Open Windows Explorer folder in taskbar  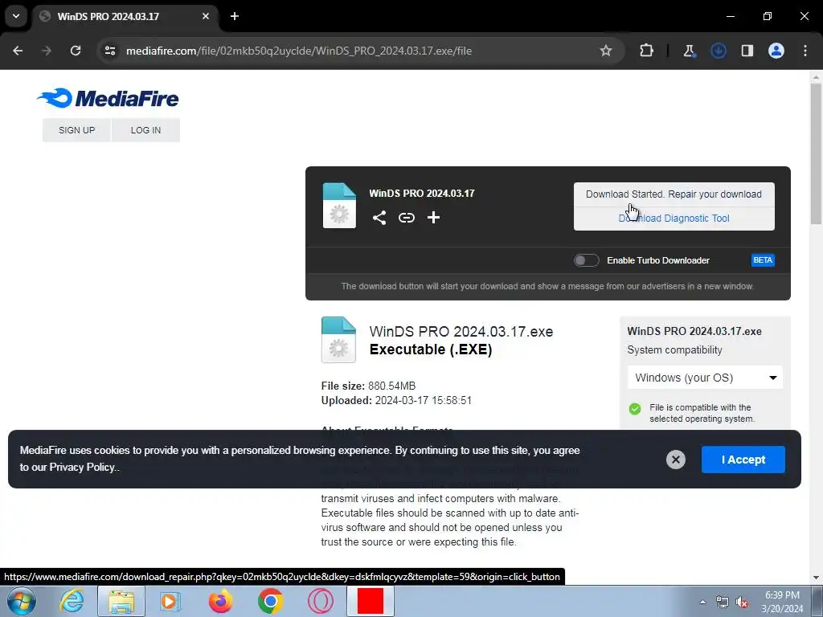[121, 601]
